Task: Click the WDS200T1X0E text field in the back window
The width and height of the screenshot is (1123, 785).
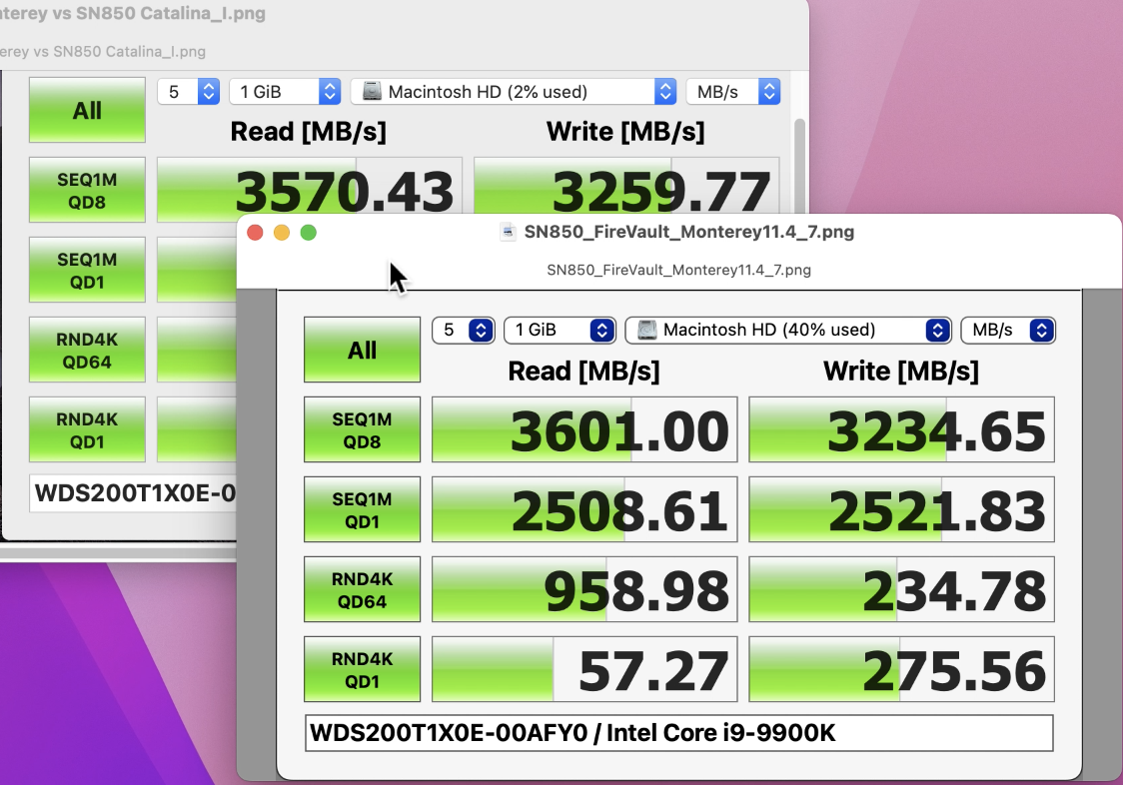Action: pos(133,492)
